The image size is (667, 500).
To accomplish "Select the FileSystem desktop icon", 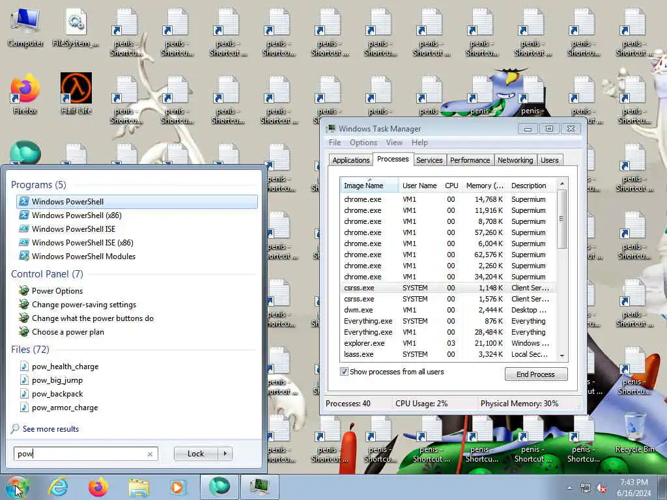I will pos(76,27).
